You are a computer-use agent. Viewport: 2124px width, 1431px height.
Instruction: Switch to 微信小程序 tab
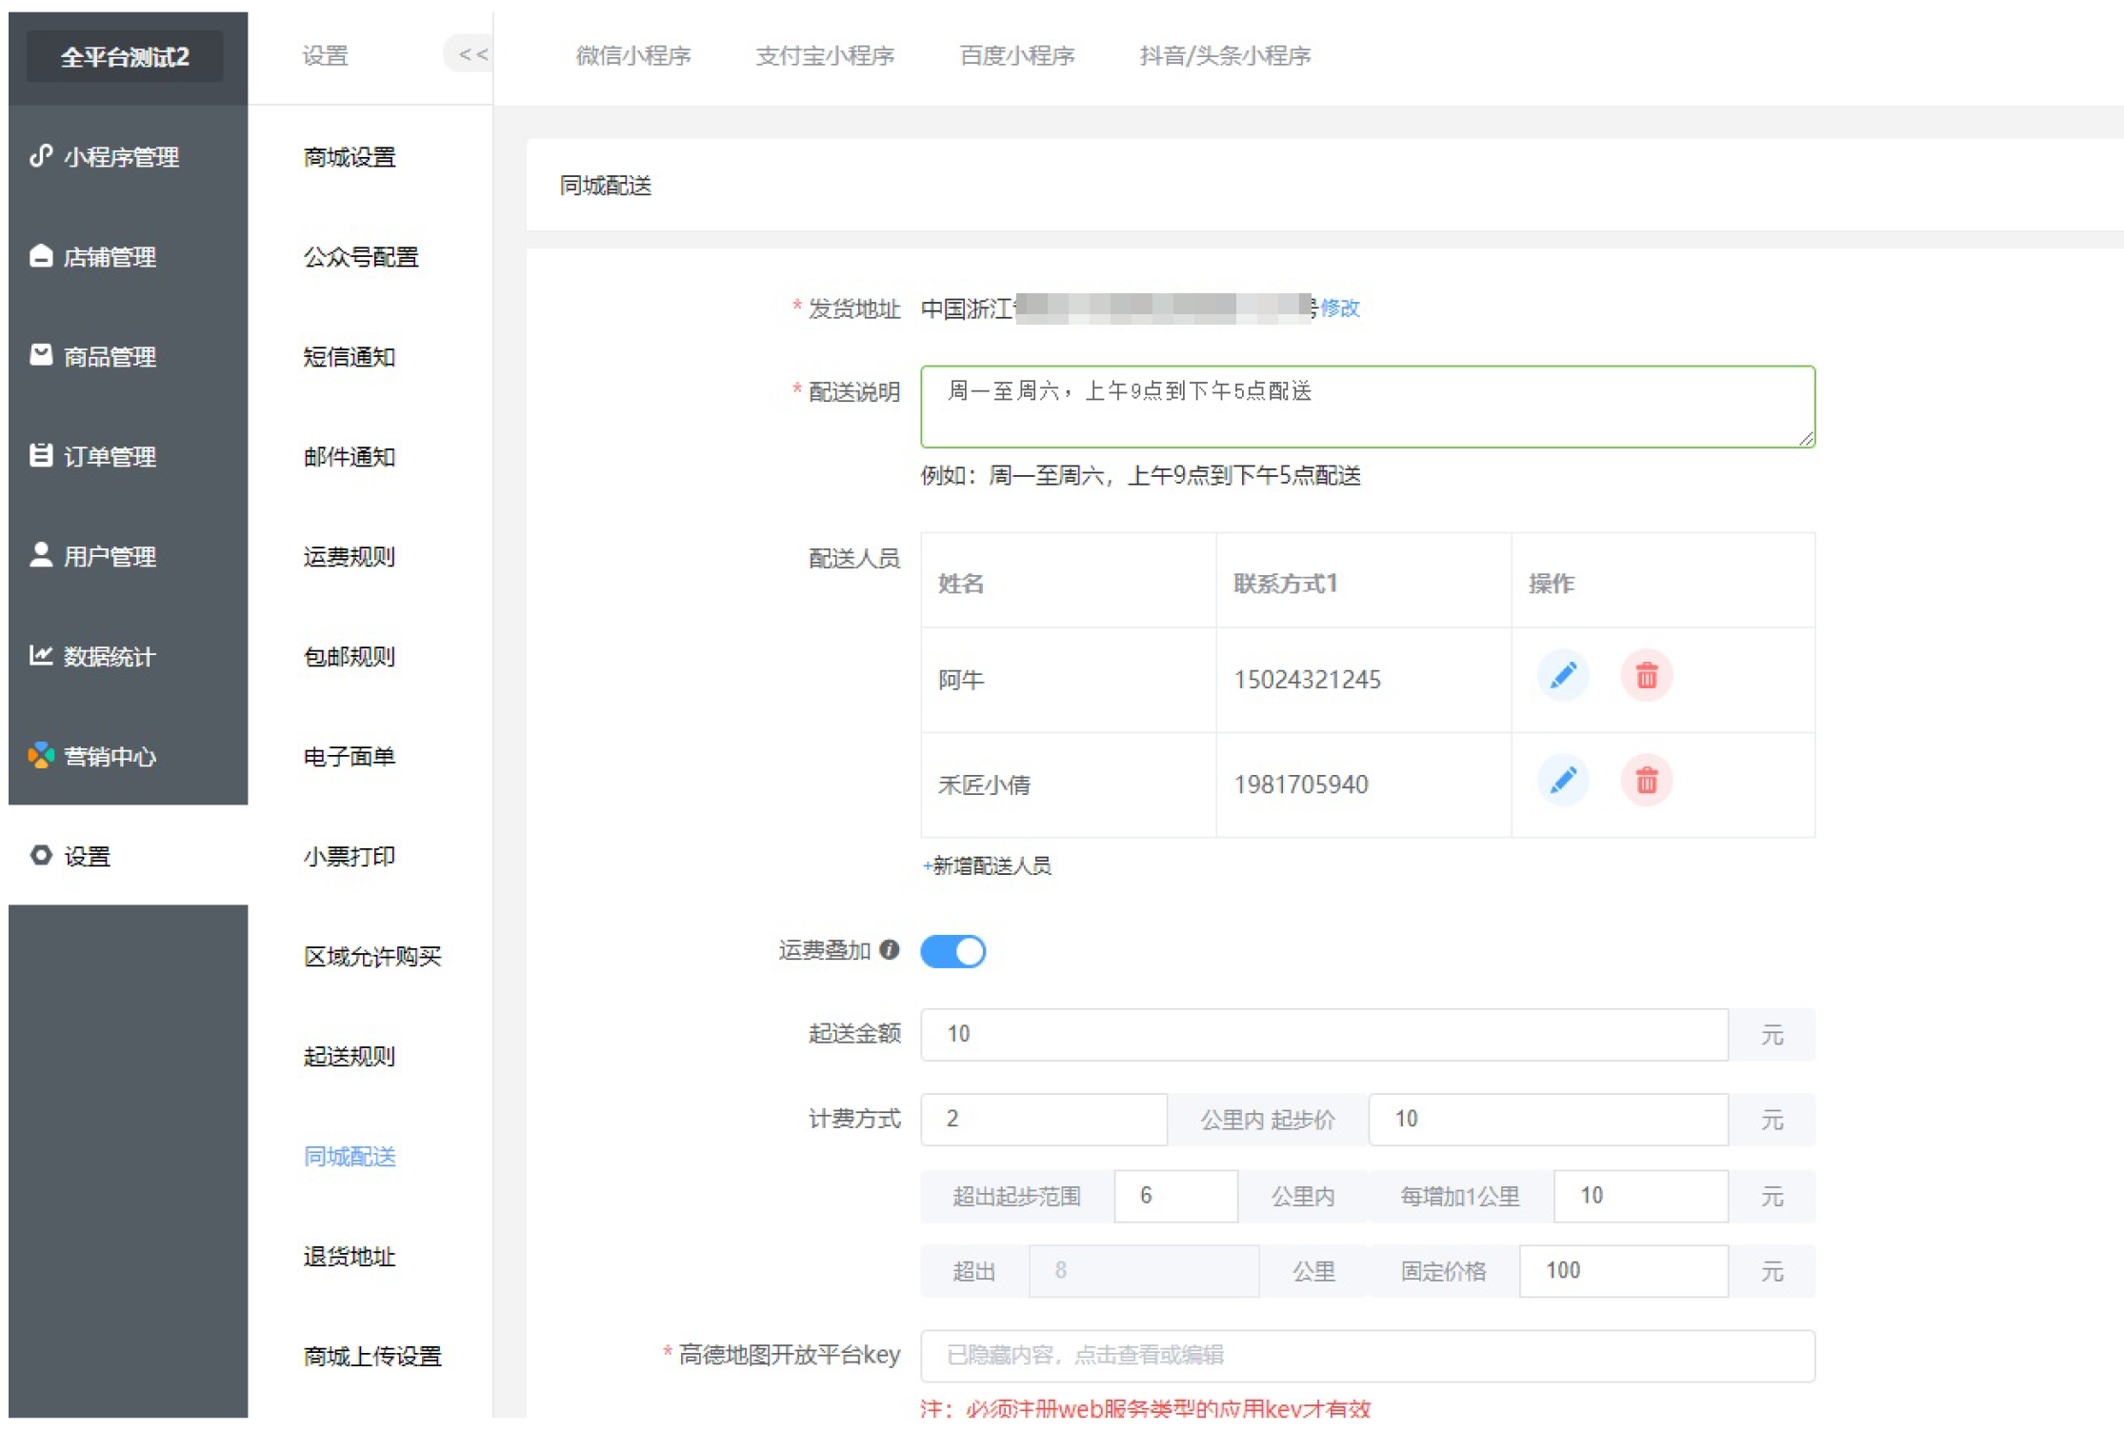[x=633, y=55]
